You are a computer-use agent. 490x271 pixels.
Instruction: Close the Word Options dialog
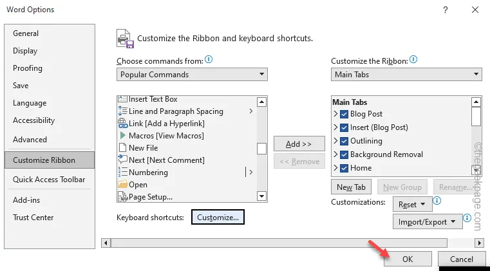pos(475,10)
